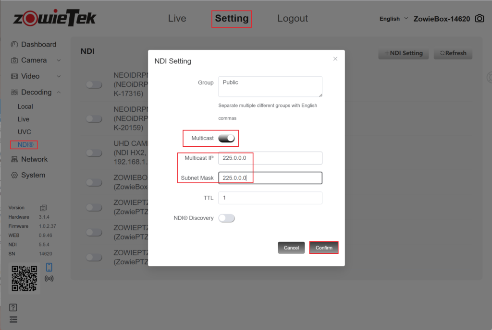Open the English language dropdown
Viewport: 492px width, 330px height.
394,19
